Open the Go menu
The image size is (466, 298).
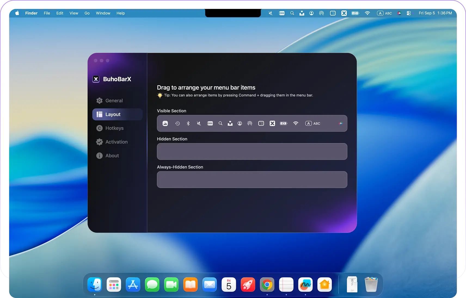[87, 13]
